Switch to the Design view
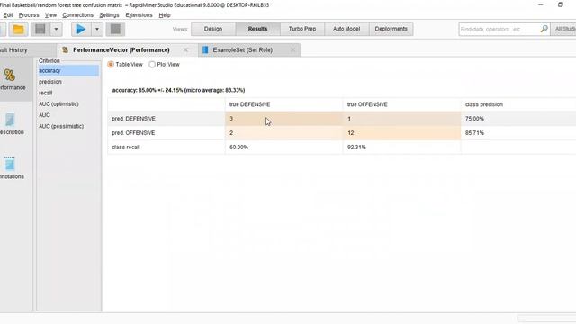Viewport: 576px width, 324px height. (213, 29)
